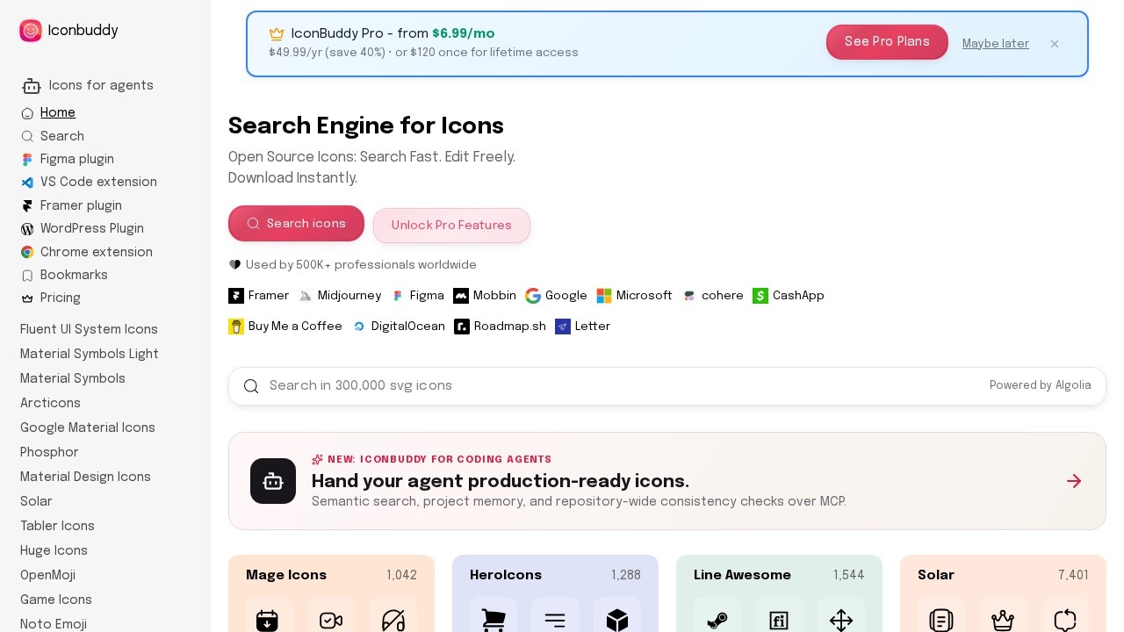Open Noto Emoji collection
This screenshot has height=632, width=1124.
pyautogui.click(x=54, y=624)
